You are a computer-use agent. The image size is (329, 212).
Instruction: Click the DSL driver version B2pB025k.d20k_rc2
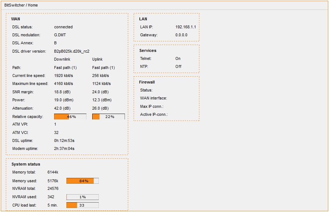[x=72, y=52]
